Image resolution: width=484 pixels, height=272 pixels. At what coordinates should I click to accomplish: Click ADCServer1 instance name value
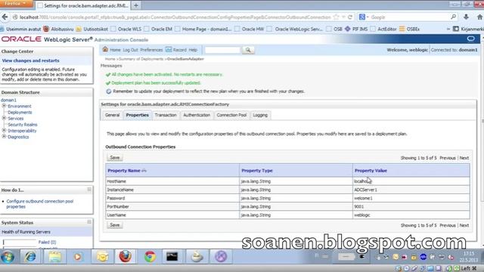pos(365,190)
